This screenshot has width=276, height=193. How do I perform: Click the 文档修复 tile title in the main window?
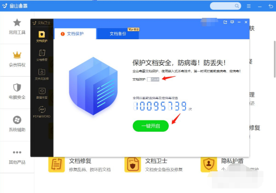(80, 161)
